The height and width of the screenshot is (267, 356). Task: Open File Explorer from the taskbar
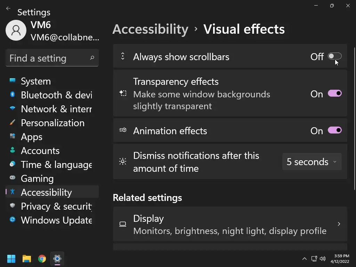pos(27,259)
